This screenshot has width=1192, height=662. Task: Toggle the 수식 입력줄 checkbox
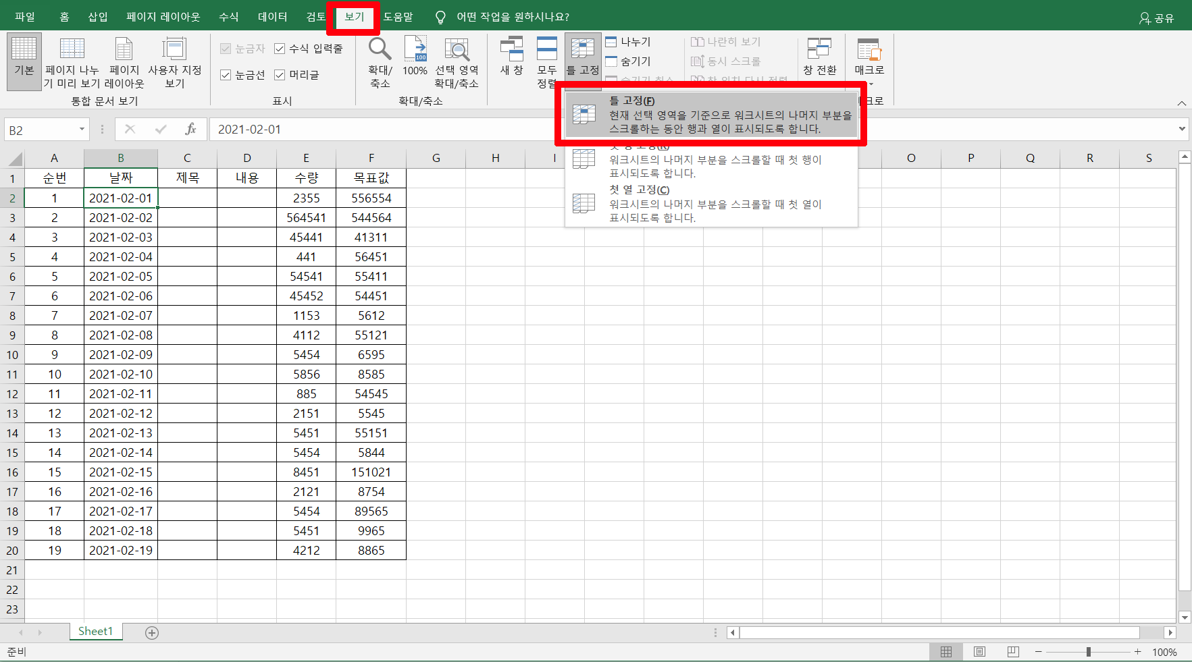tap(280, 49)
